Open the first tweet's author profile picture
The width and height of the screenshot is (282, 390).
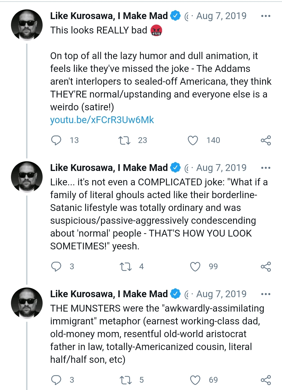coord(27,25)
